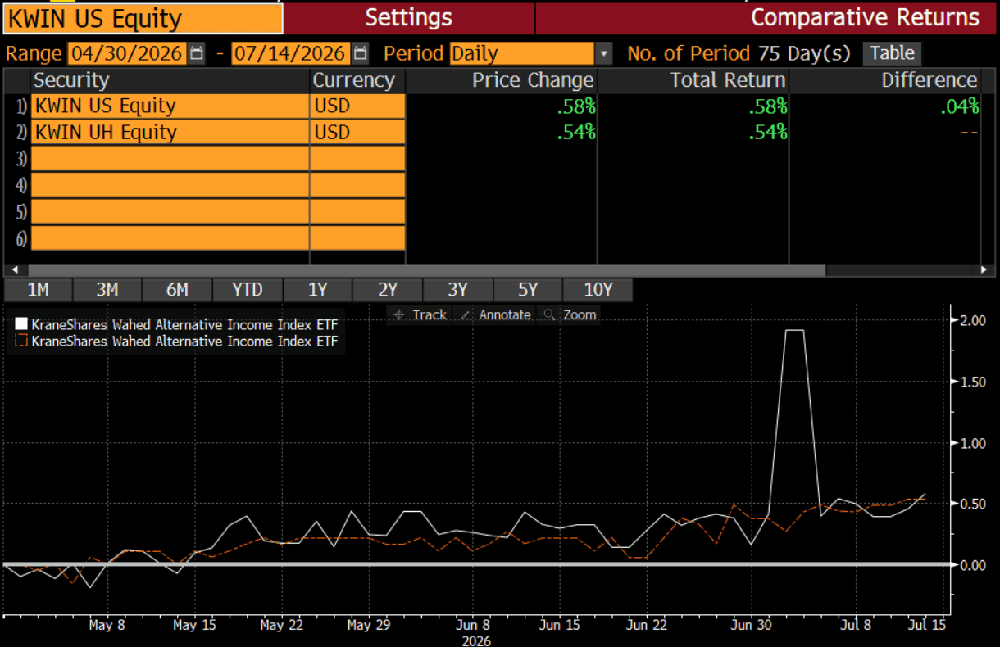The height and width of the screenshot is (647, 1000).
Task: Open the start date calendar picker icon
Action: pos(197,54)
